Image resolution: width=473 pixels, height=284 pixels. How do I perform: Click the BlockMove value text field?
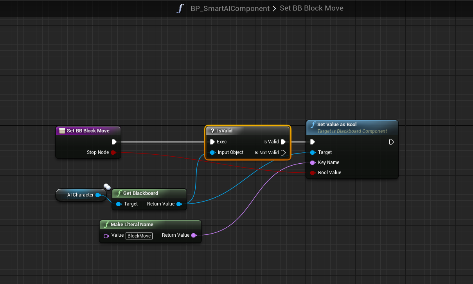pyautogui.click(x=139, y=236)
